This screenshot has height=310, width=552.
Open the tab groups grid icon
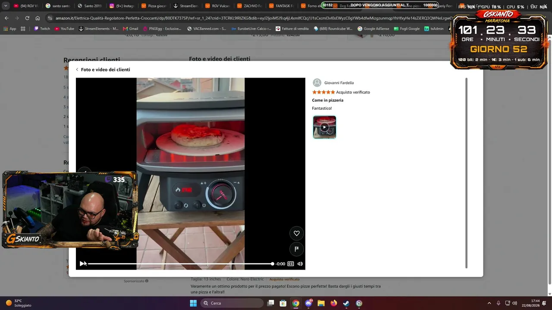point(23,29)
